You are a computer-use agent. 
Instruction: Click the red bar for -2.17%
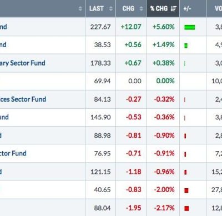(x=186, y=208)
